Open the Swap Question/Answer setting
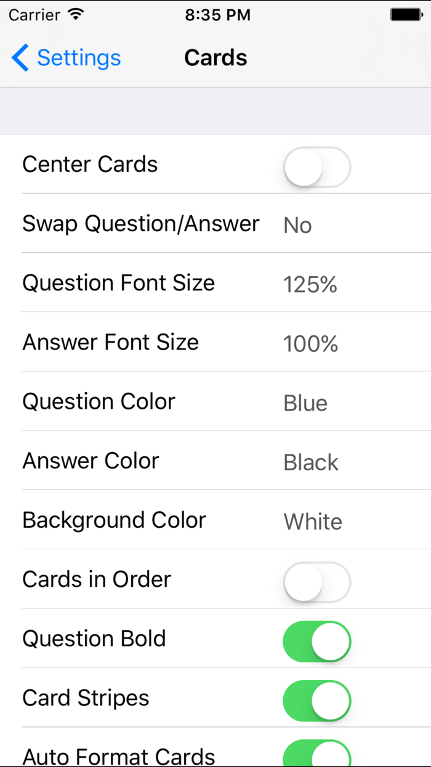This screenshot has width=431, height=767. pos(216,224)
